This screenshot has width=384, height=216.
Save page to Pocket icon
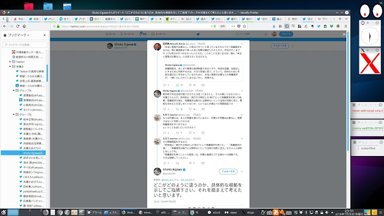click(x=239, y=26)
